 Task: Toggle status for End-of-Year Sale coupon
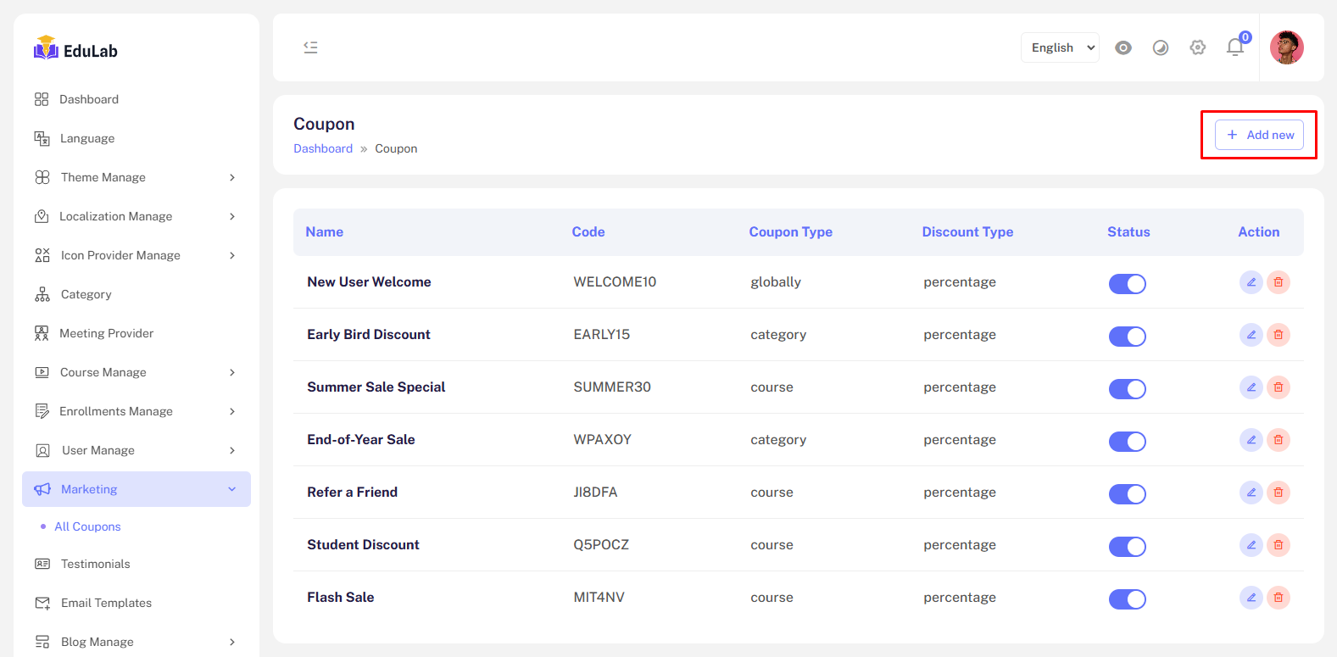pos(1127,442)
